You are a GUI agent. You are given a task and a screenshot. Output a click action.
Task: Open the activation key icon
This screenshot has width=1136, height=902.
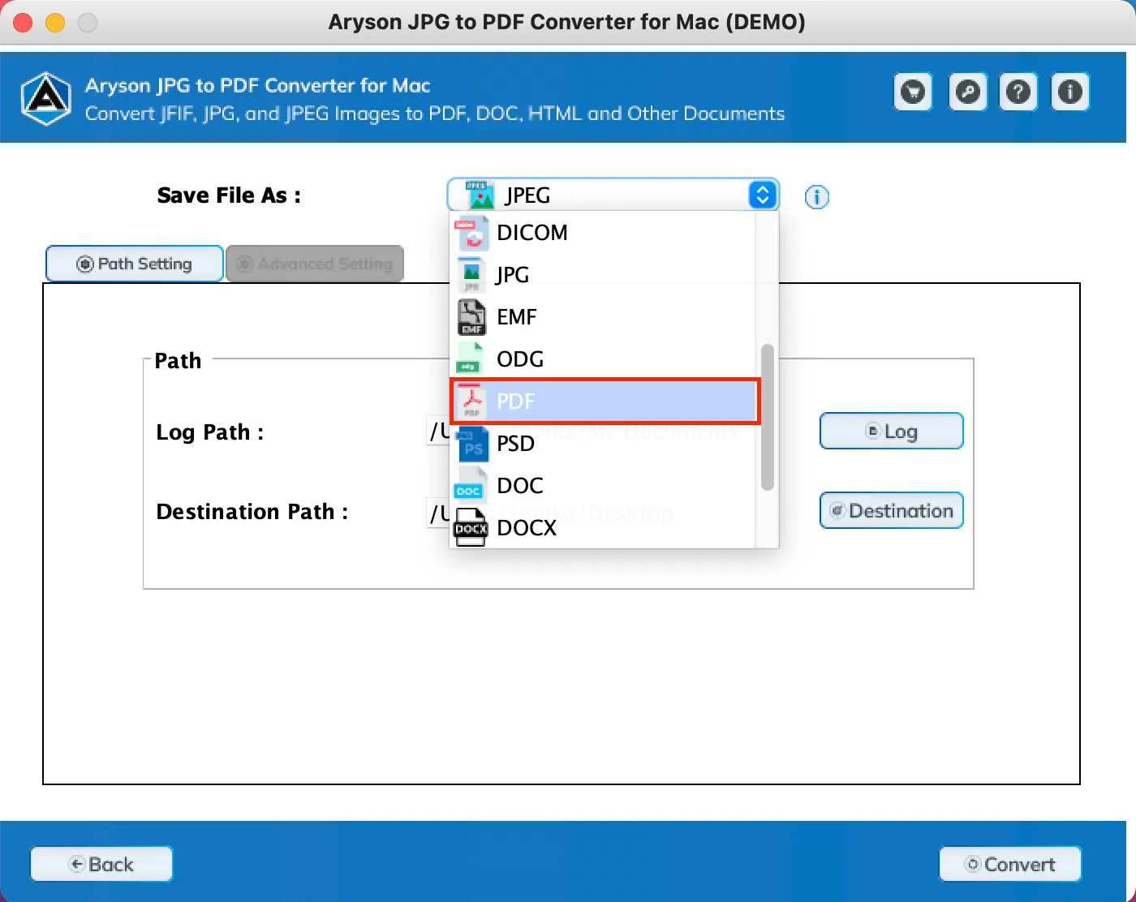(967, 92)
